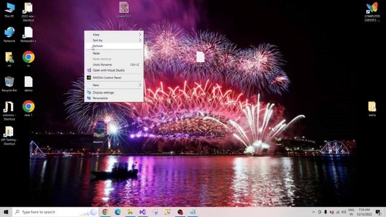Screen dimensions: 386x217
Task: Select the blank file icon over the fireworks
Action: click(200, 57)
